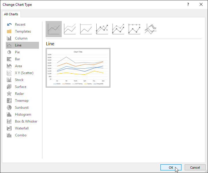208x173 pixels.
Task: Click the Recent category arrow icon
Action: coord(9,25)
